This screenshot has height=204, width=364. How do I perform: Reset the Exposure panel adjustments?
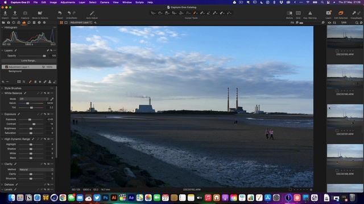pos(45,114)
